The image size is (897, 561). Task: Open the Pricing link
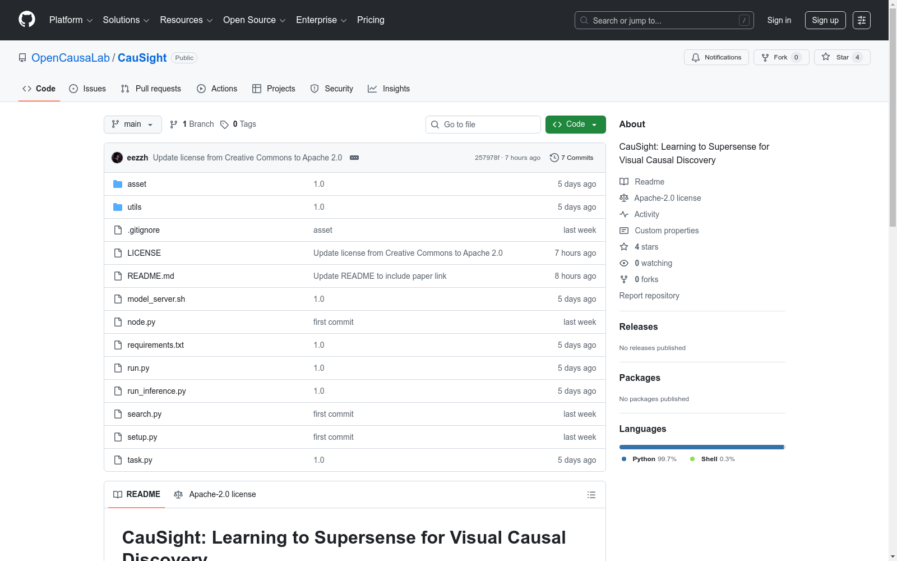click(371, 20)
